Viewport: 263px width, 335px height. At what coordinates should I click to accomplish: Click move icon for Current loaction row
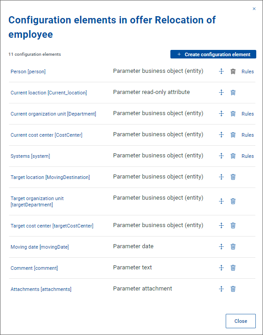[x=221, y=93]
